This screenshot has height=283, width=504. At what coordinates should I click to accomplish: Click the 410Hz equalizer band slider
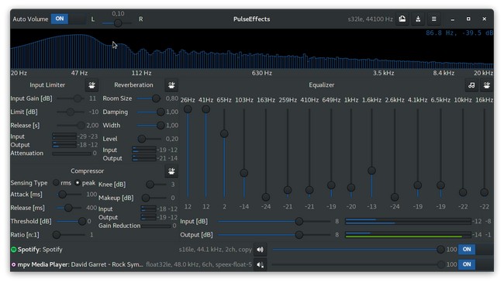[x=309, y=153]
